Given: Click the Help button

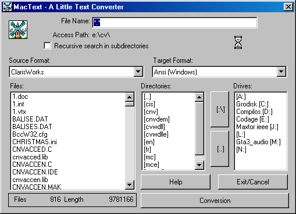Looking at the screenshot, I should tap(176, 182).
